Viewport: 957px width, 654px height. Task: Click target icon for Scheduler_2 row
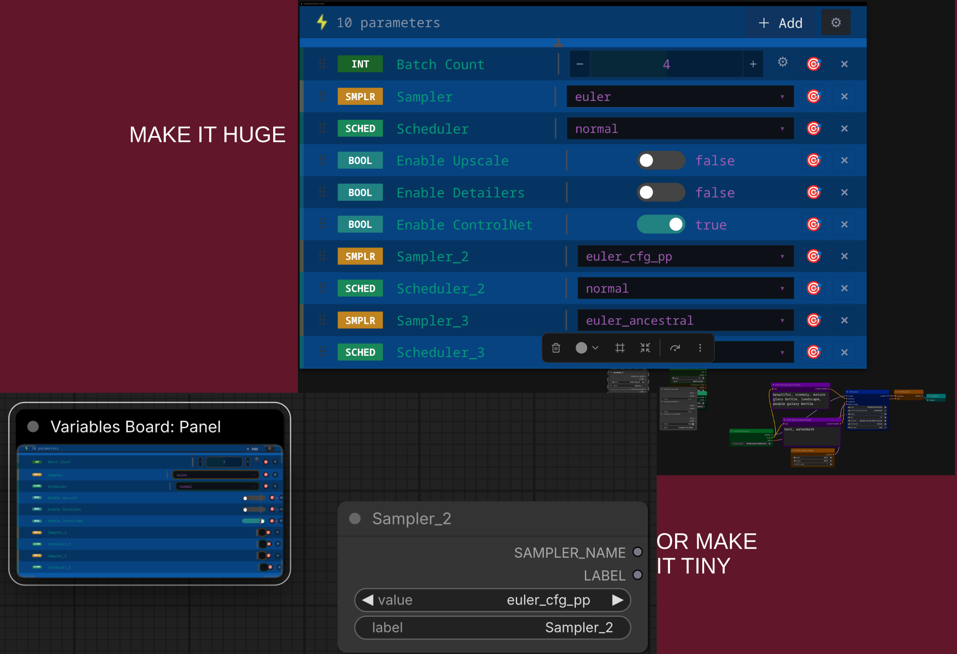click(x=814, y=288)
